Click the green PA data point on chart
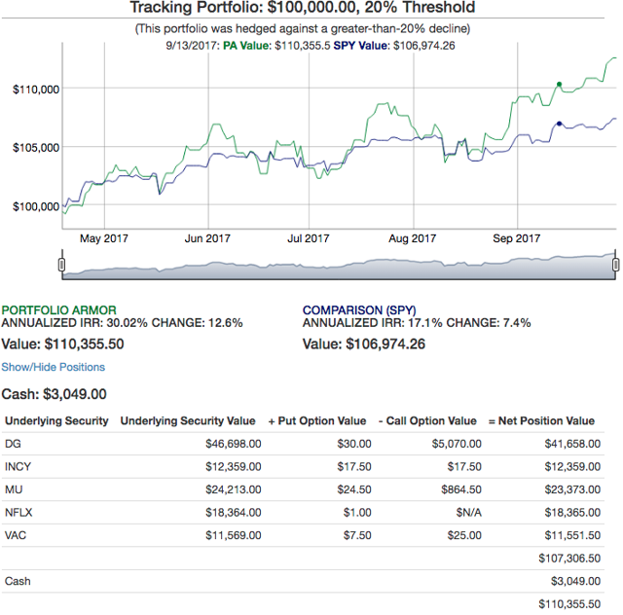Viewport: 623px width, 615px height. click(x=559, y=85)
